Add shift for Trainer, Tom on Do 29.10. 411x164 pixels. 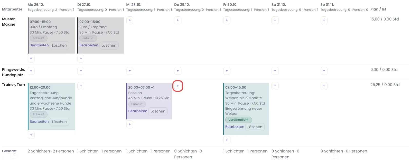(x=178, y=86)
